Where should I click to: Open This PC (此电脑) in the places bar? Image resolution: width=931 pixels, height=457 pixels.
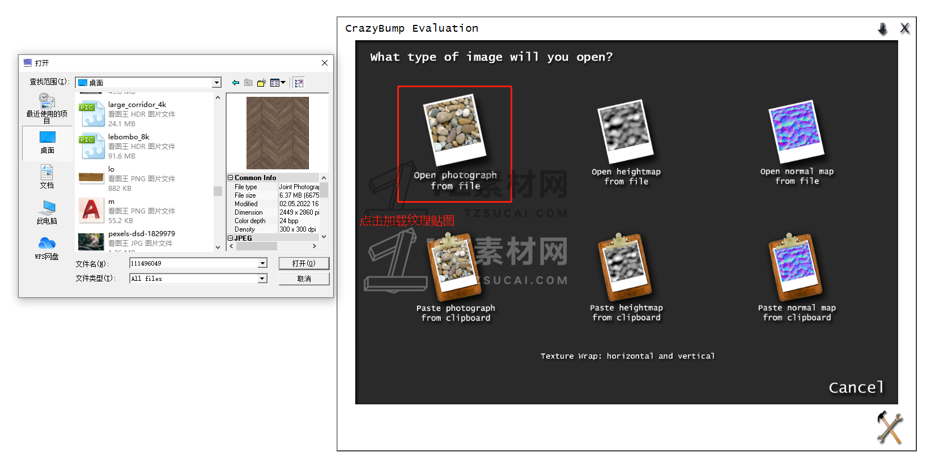47,212
